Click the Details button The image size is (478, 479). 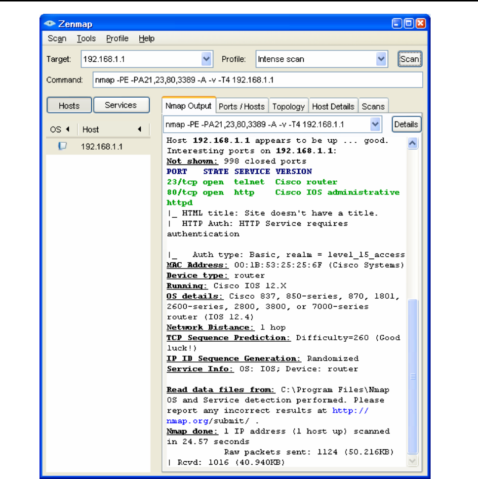[x=406, y=124]
